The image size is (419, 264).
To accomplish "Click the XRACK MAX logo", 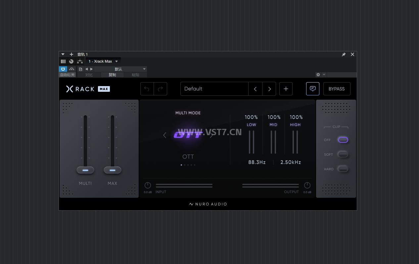I will [88, 89].
